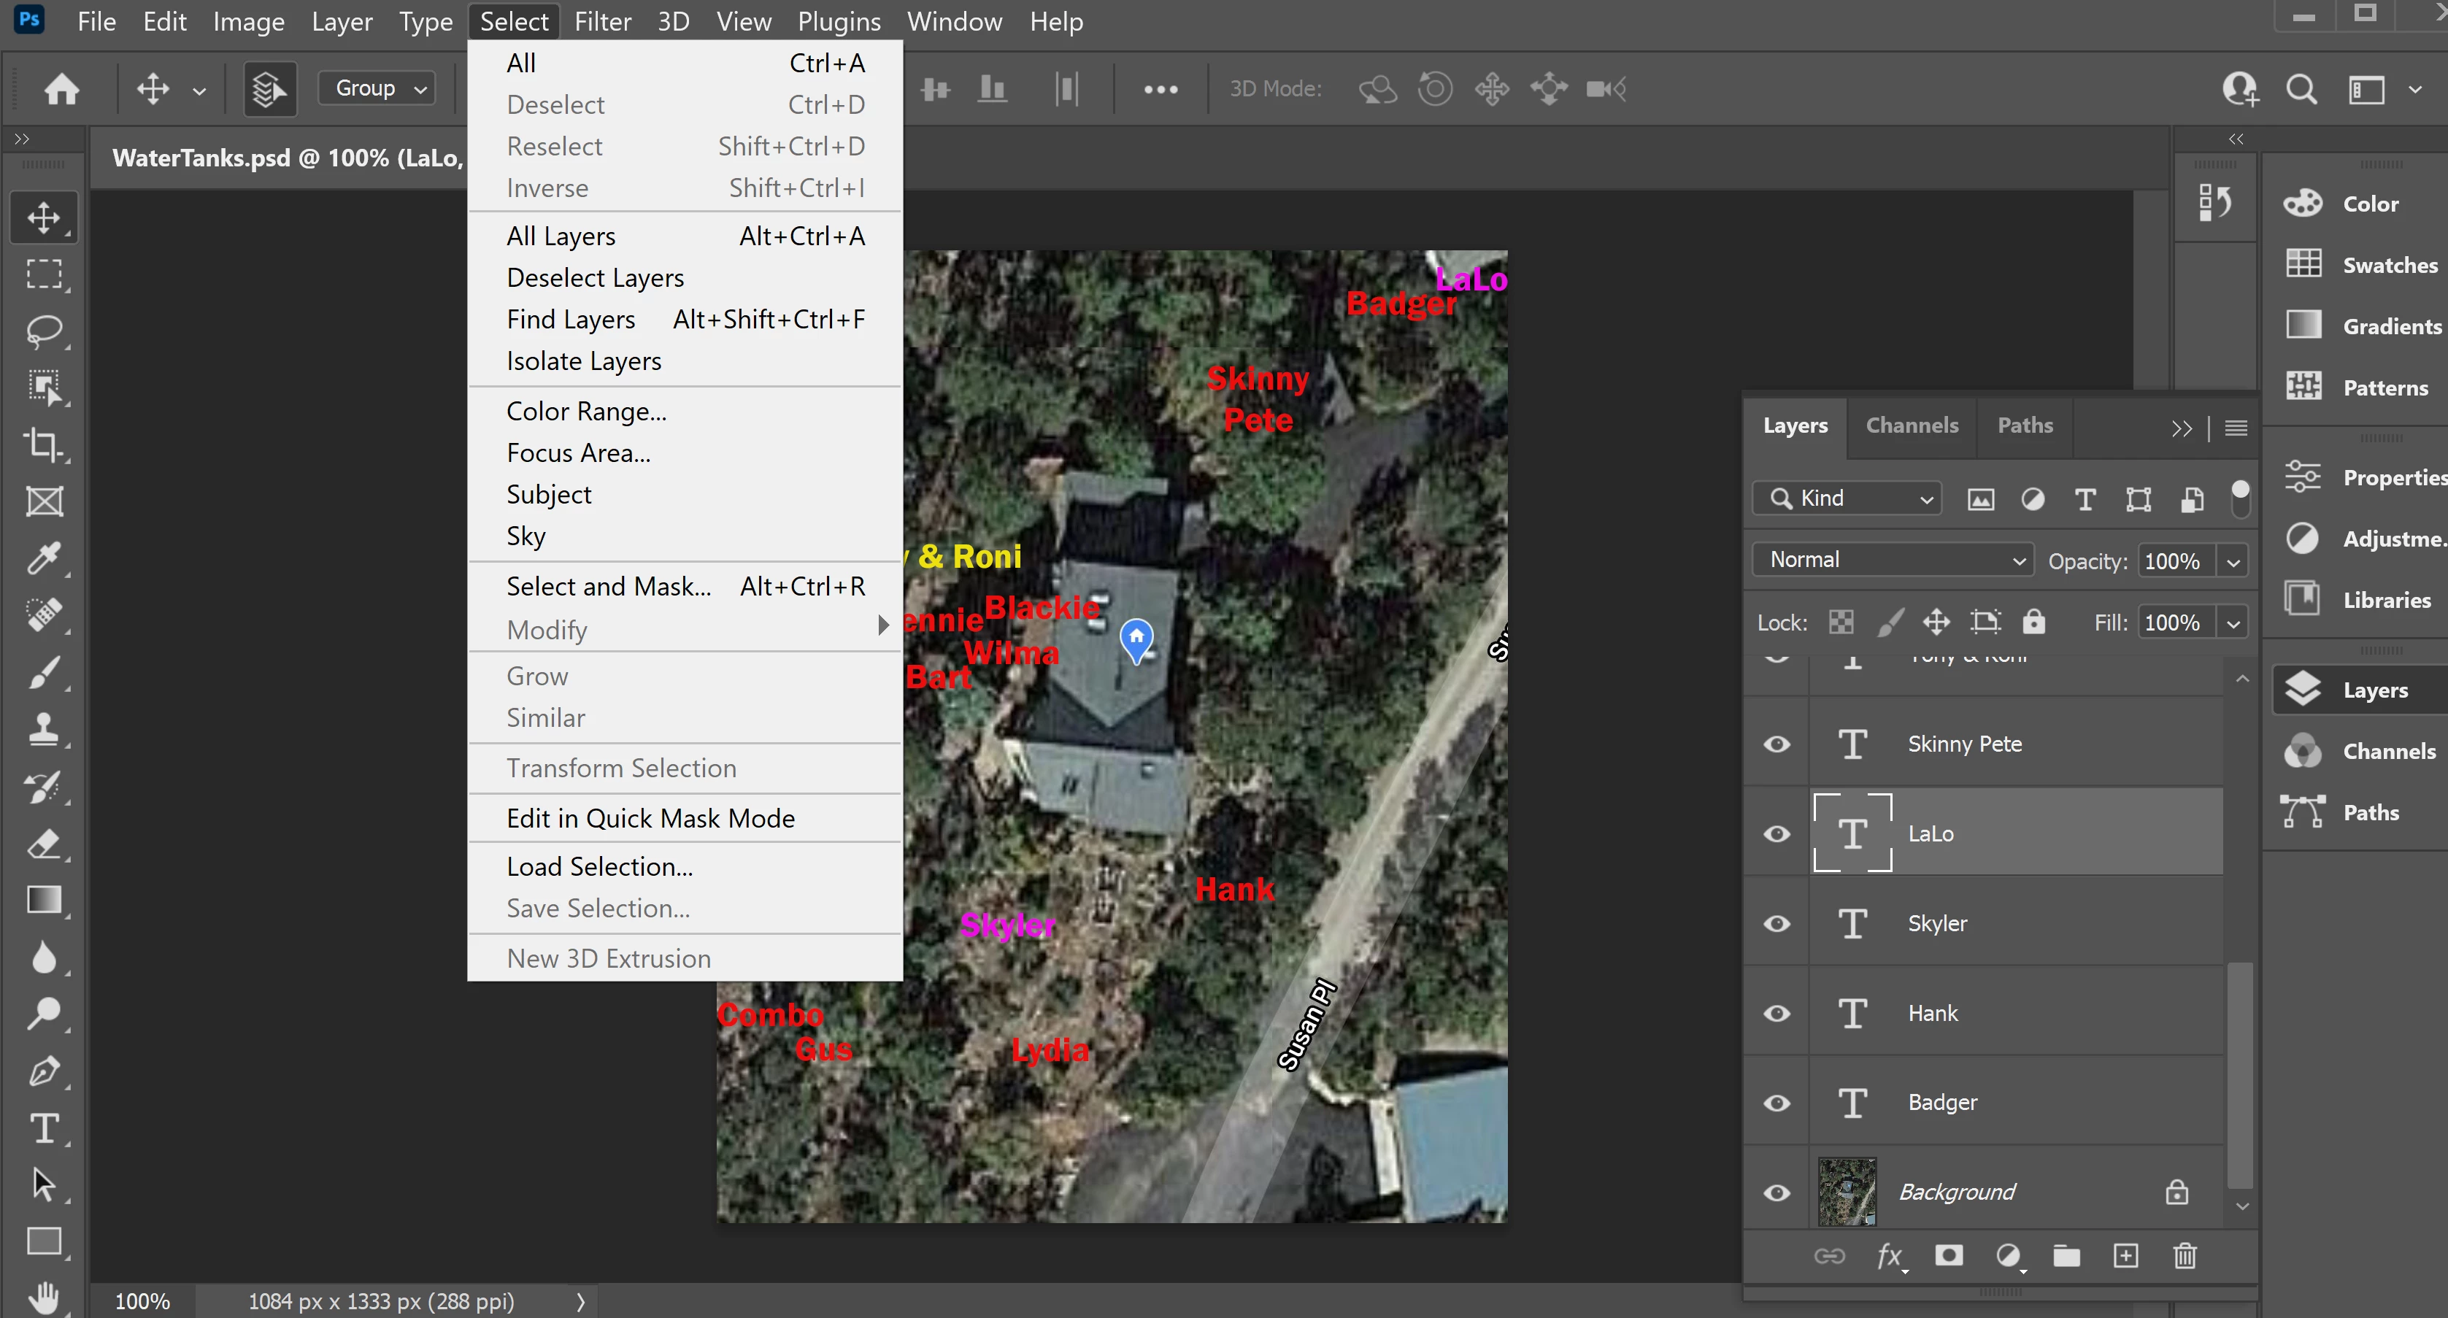Choose Color Range from Select menu
This screenshot has width=2448, height=1318.
pyautogui.click(x=586, y=412)
